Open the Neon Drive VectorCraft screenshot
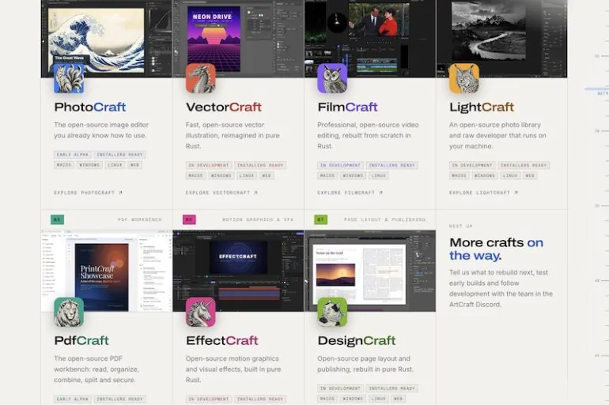This screenshot has height=405, width=609. pos(239,39)
